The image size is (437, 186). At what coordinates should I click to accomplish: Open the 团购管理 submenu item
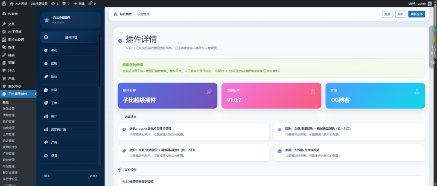pyautogui.click(x=9, y=115)
